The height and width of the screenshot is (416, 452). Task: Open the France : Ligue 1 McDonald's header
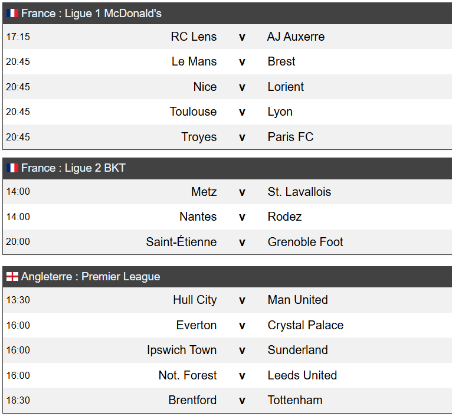click(x=227, y=13)
